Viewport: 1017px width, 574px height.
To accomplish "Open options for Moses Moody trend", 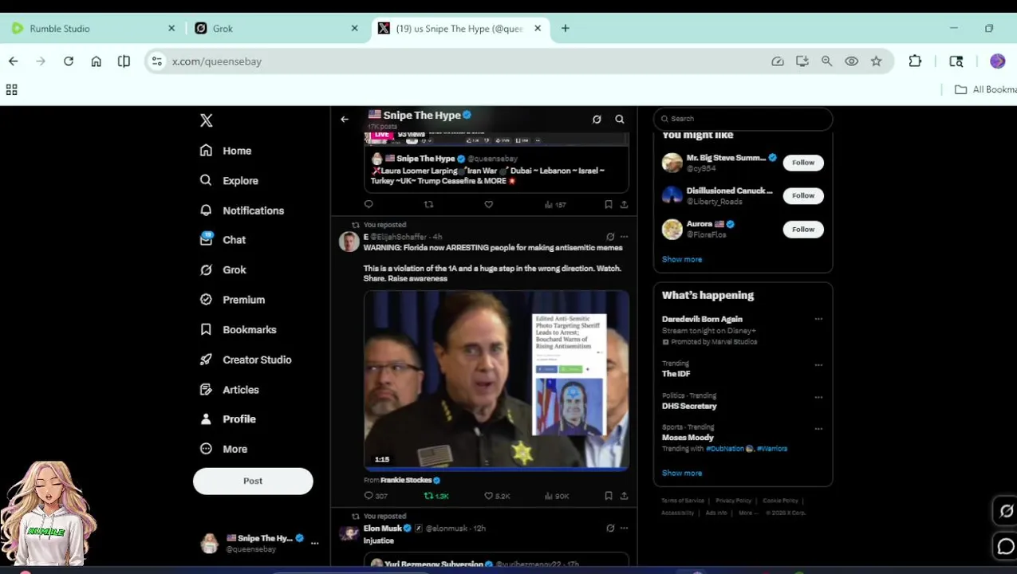I will point(818,429).
